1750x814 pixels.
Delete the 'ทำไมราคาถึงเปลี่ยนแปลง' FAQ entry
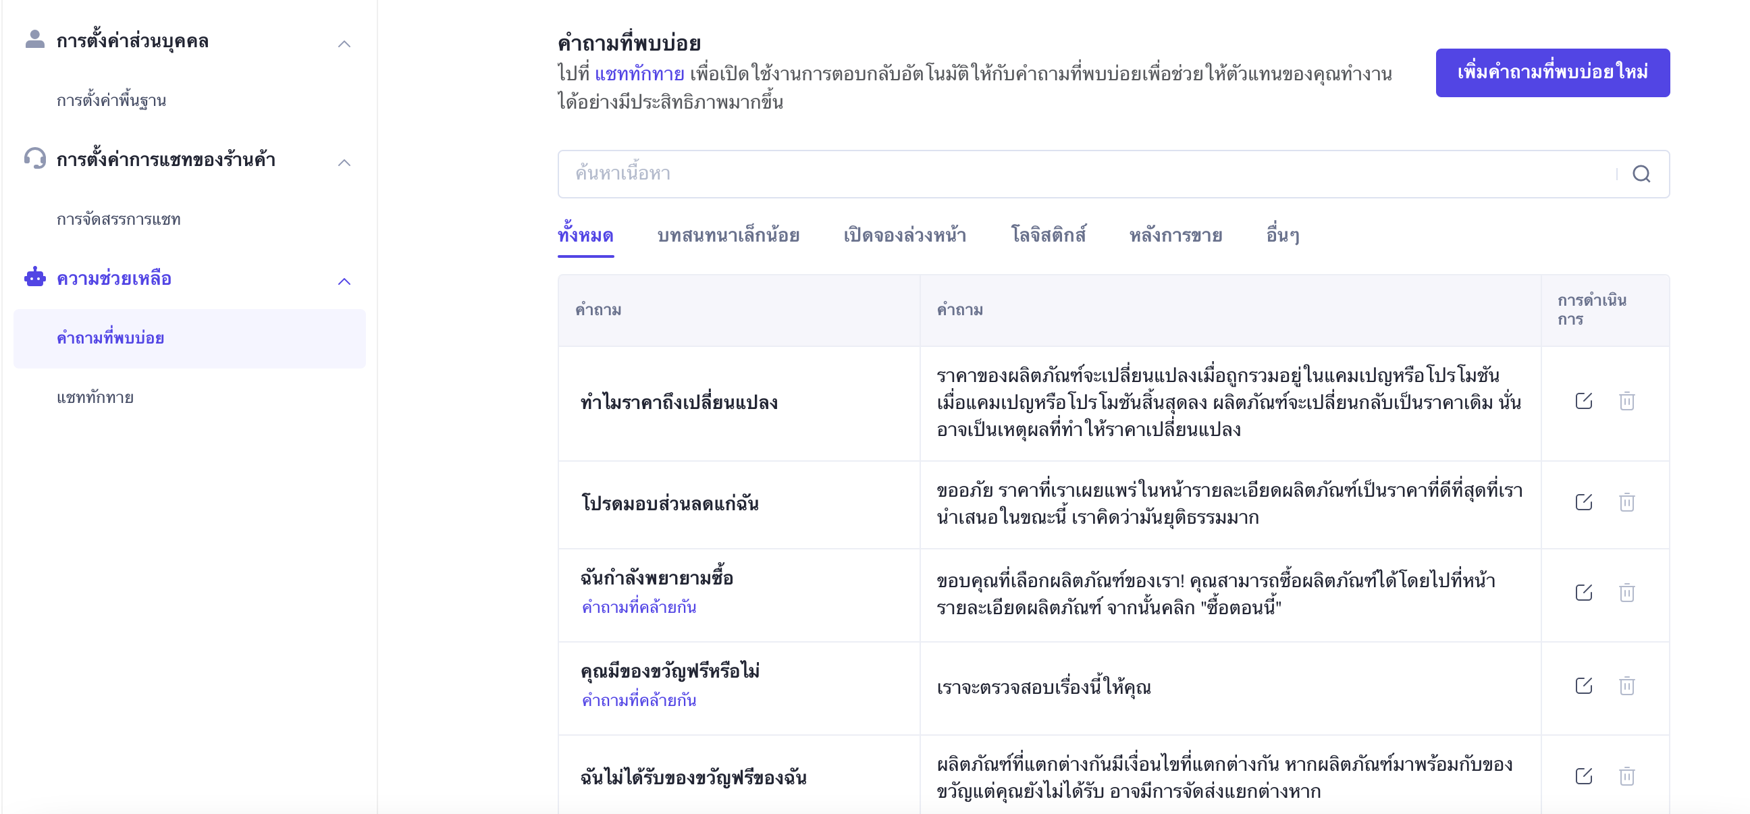tap(1626, 401)
